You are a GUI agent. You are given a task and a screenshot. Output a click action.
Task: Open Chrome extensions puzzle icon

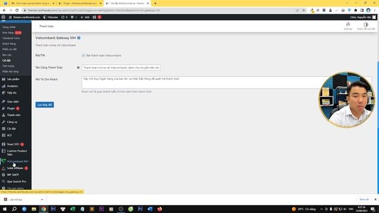point(355,11)
